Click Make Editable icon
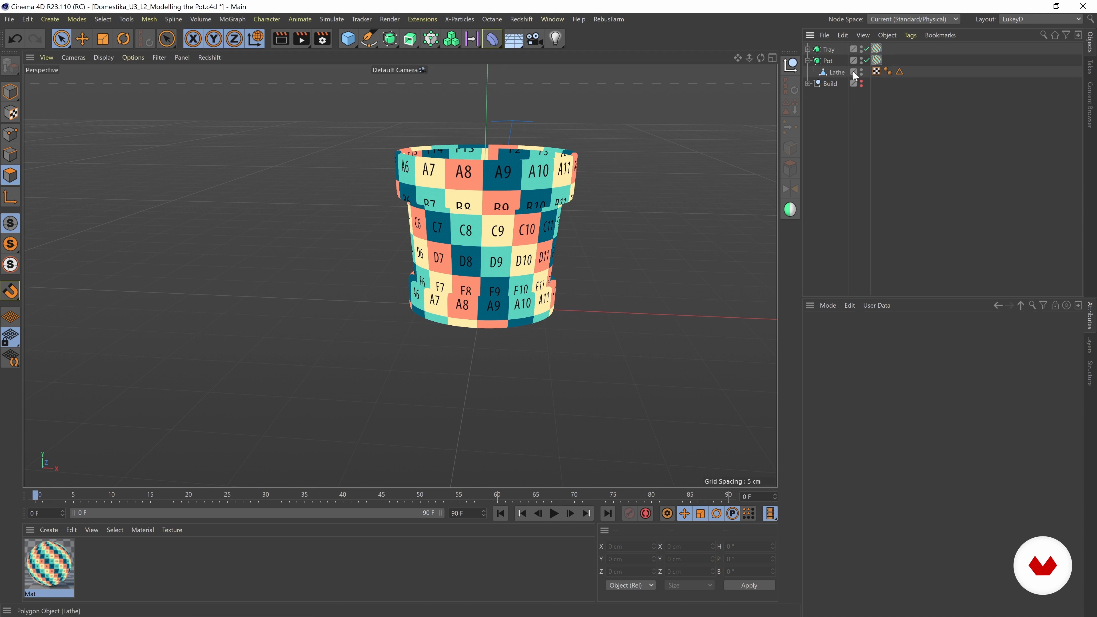 tap(10, 66)
